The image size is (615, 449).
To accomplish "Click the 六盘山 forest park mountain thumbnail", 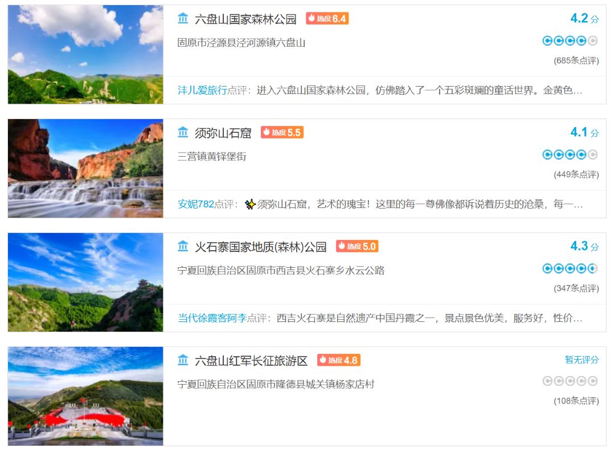I will pos(85,55).
